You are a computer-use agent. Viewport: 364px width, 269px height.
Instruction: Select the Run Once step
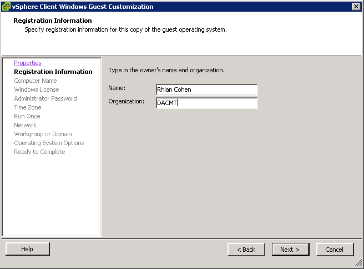(27, 116)
